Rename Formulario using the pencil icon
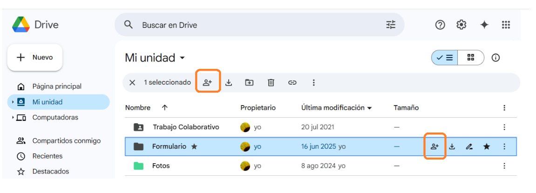Viewport: 536px width, 193px height. click(469, 146)
